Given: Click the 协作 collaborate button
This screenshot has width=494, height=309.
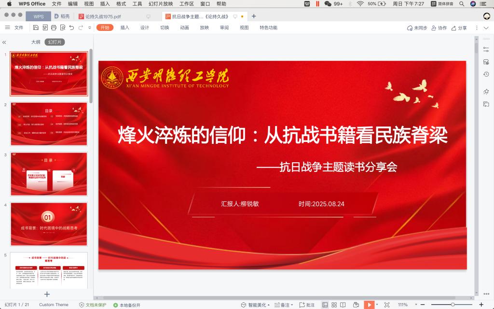Looking at the screenshot, I should click(439, 28).
